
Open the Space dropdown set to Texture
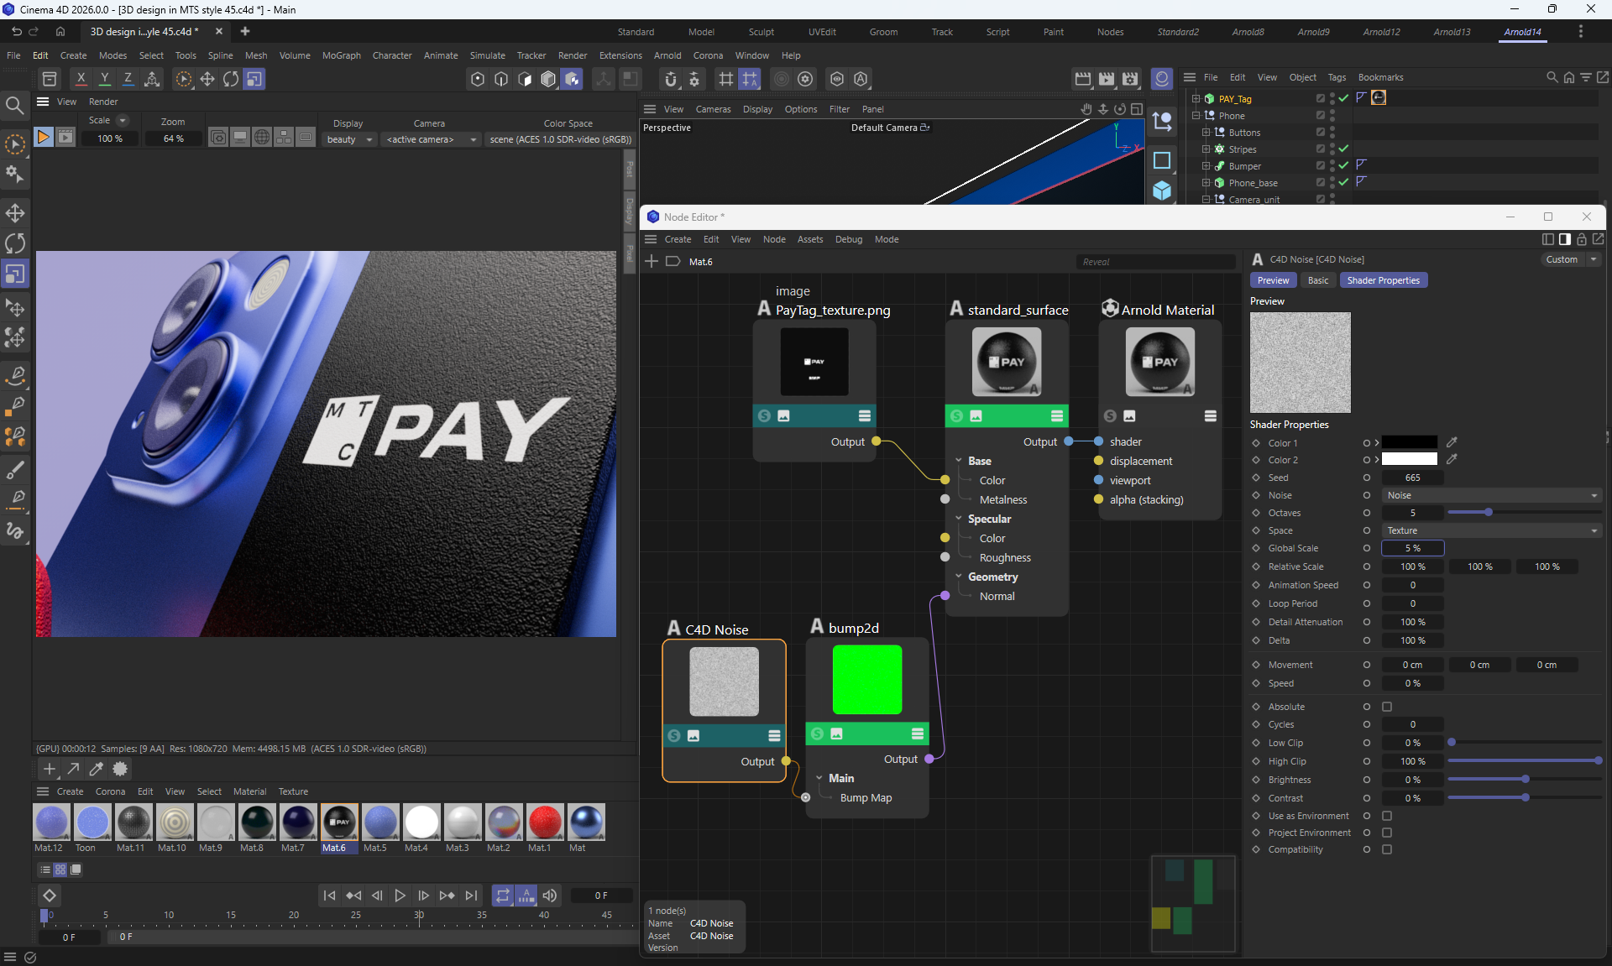(x=1491, y=530)
